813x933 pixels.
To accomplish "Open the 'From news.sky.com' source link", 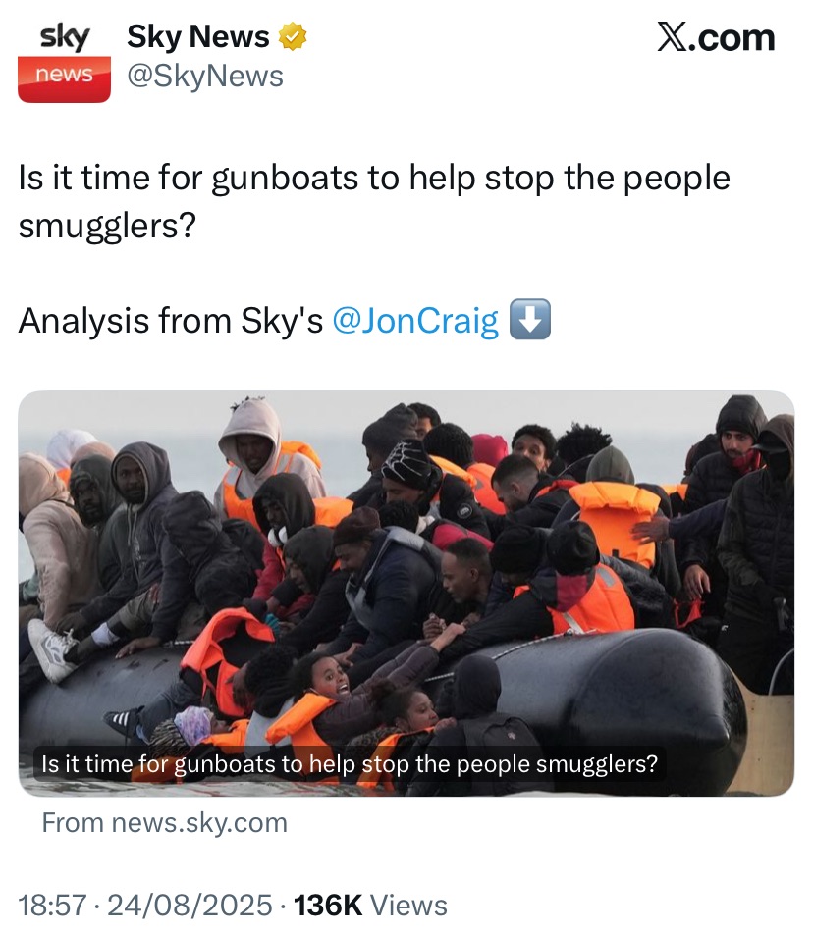I will (x=165, y=823).
